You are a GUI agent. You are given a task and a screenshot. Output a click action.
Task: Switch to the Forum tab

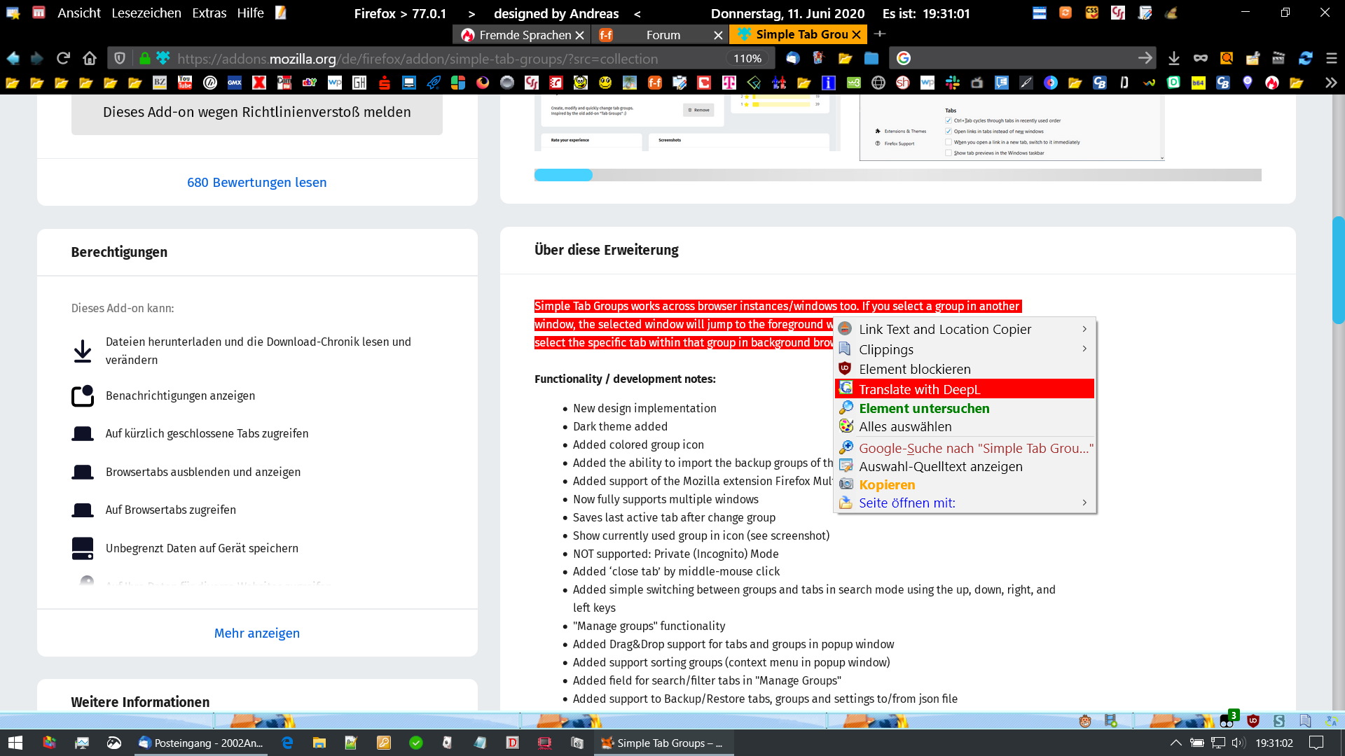[x=663, y=34]
